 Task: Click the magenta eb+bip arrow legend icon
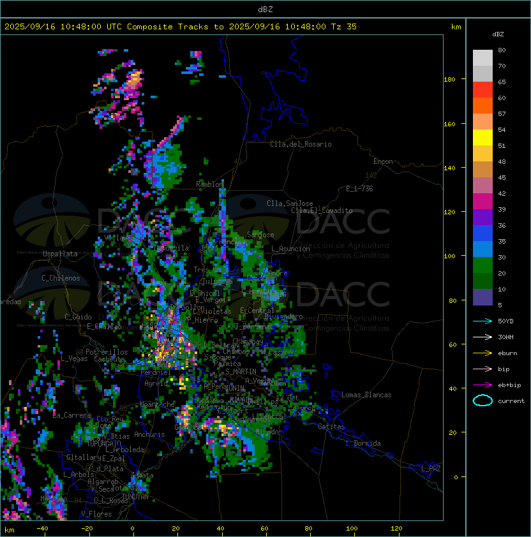point(482,385)
